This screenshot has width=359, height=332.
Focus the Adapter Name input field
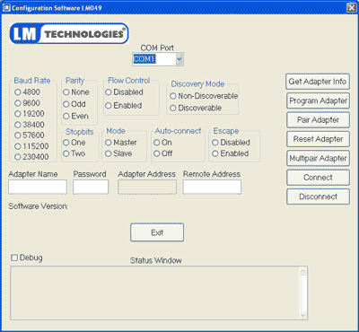[38, 187]
